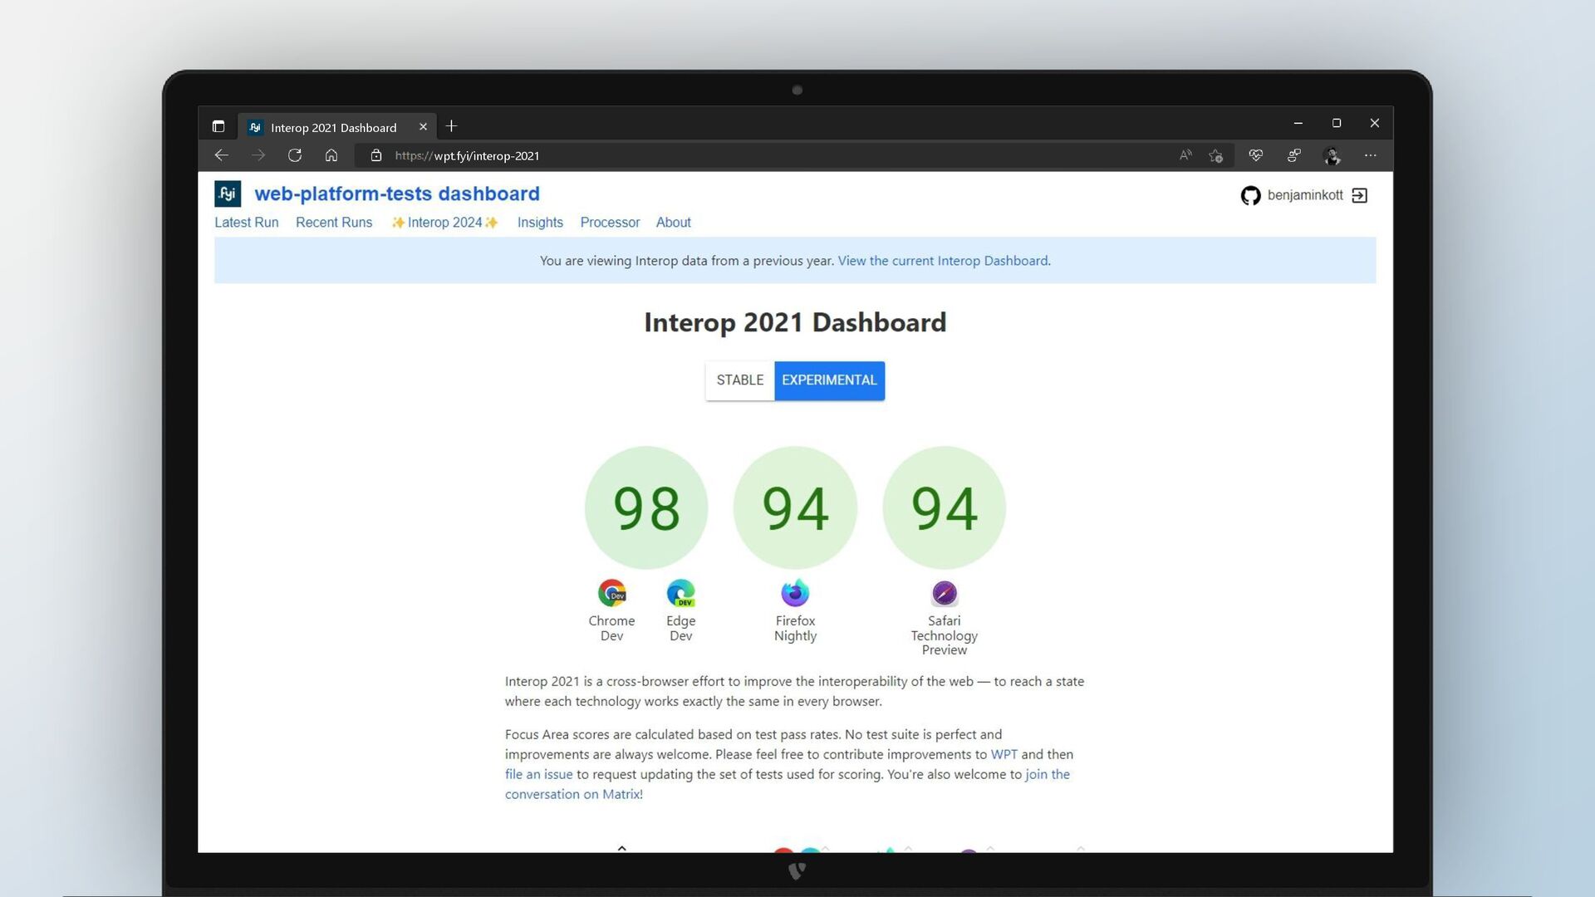Open a new browser tab
Screen dimensions: 1595x897
pyautogui.click(x=451, y=126)
